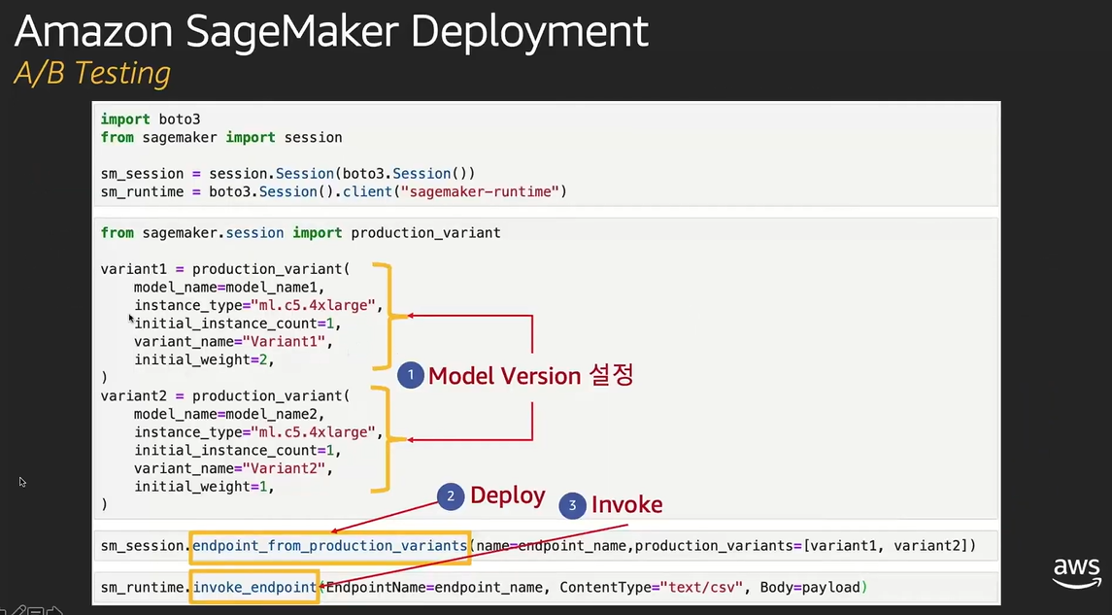1112x615 pixels.
Task: Click the "Body=payload" argument
Action: click(x=810, y=588)
